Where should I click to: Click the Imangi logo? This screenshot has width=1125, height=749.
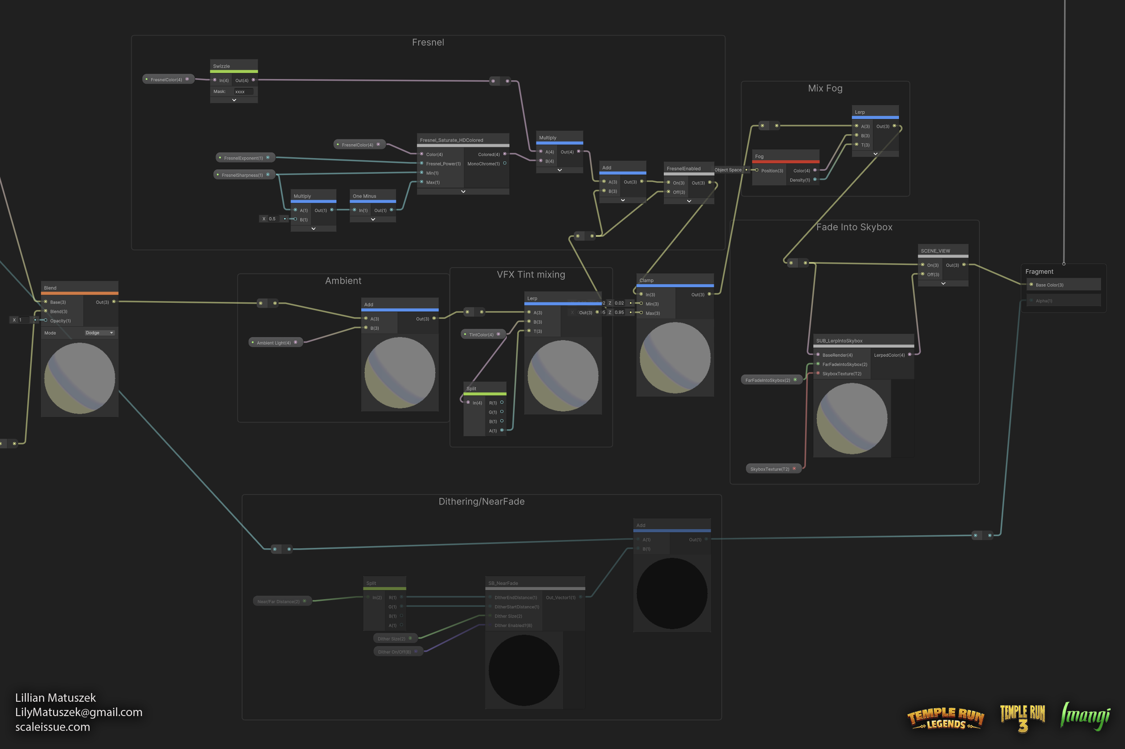coord(1085,716)
